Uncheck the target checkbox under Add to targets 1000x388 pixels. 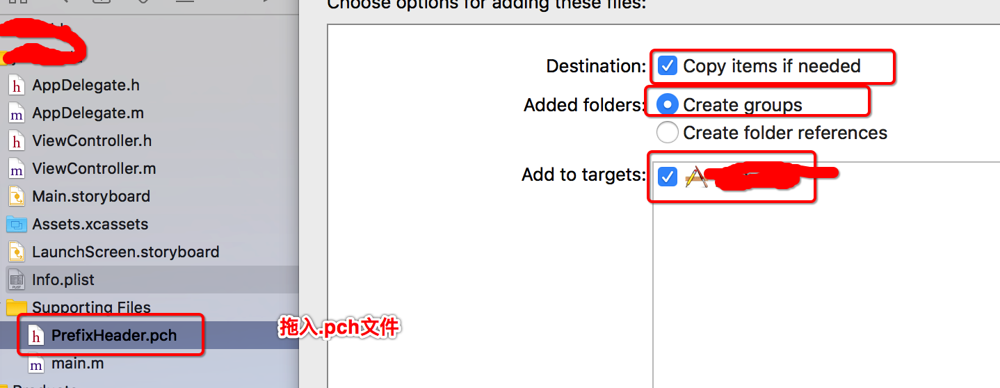click(668, 177)
